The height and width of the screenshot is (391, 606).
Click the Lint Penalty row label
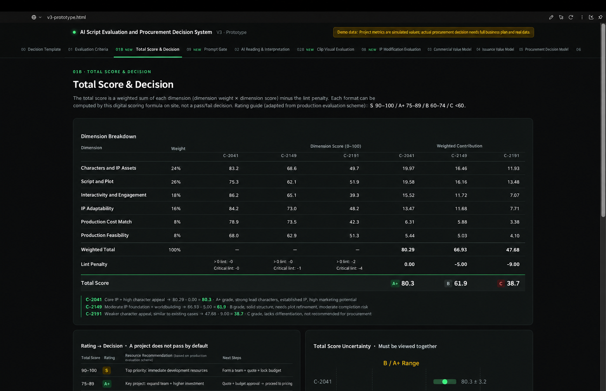94,264
